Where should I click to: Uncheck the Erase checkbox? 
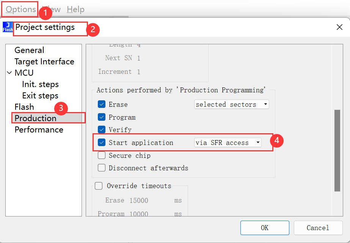[x=102, y=104]
